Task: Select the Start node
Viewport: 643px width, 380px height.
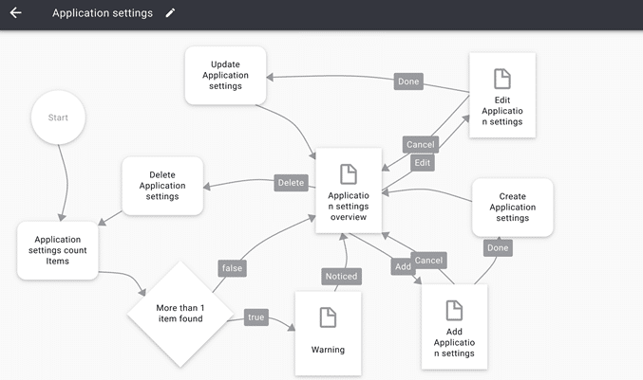Action: pyautogui.click(x=58, y=118)
